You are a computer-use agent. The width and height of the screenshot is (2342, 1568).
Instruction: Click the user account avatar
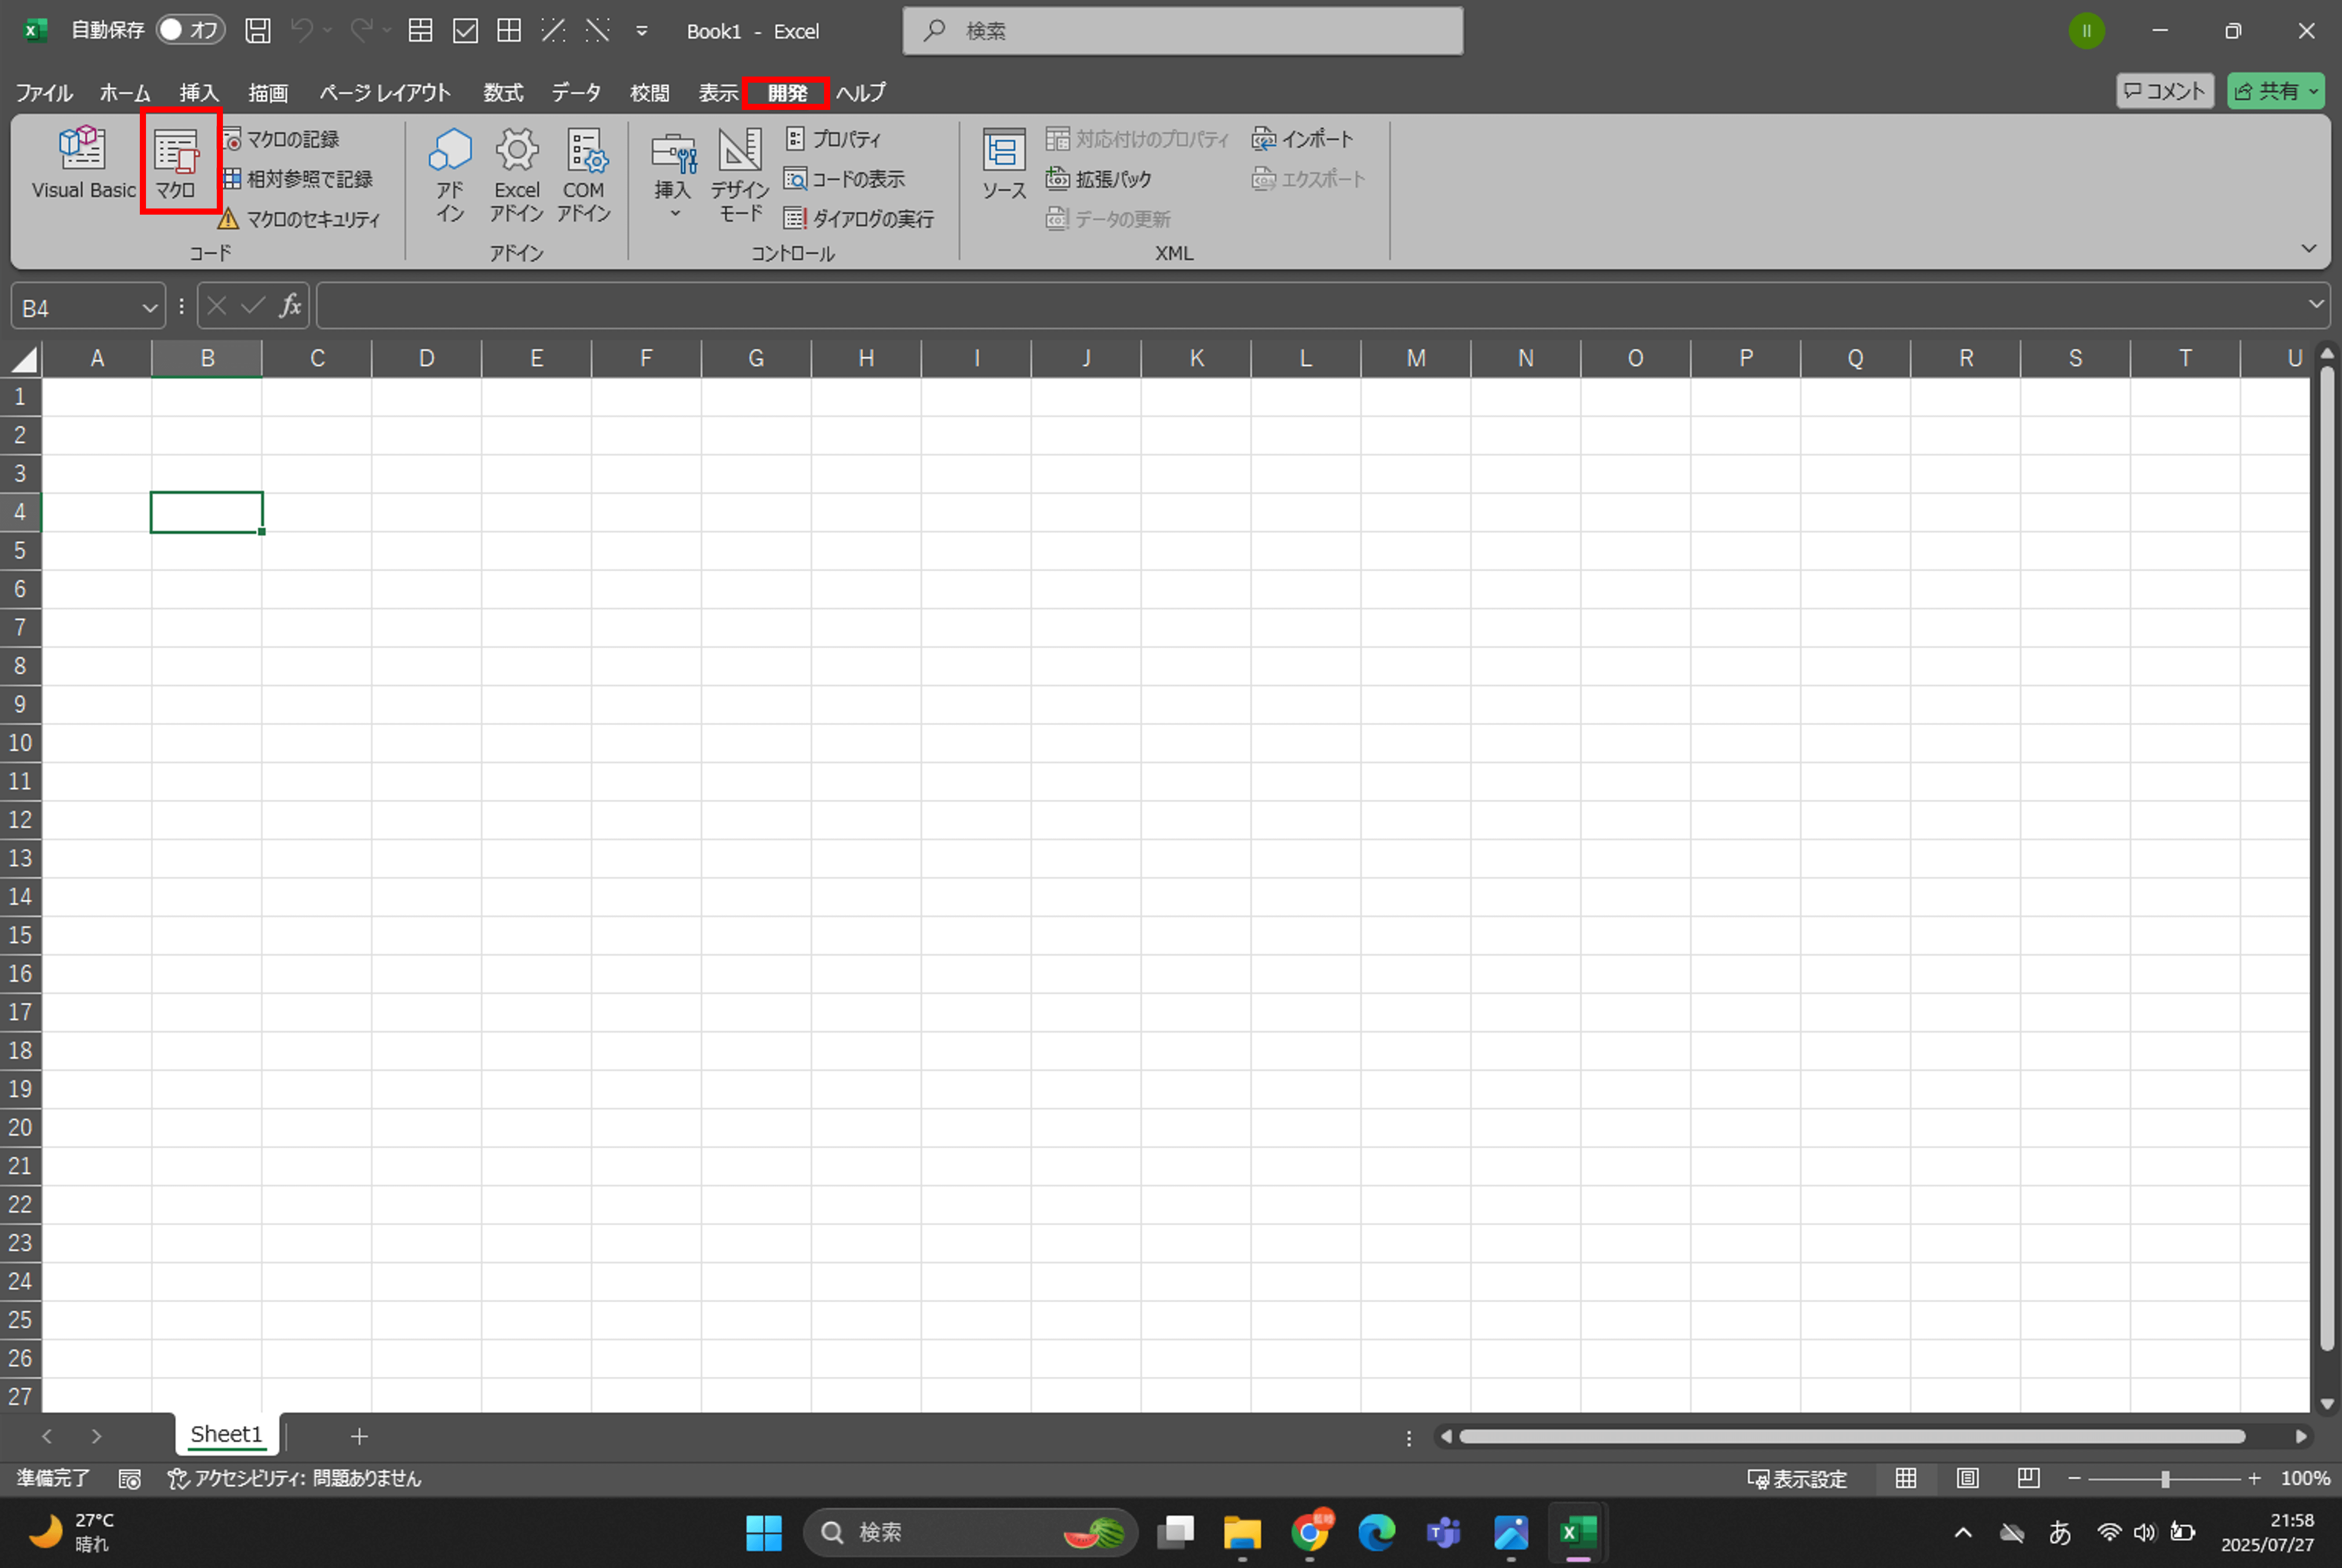click(x=2086, y=31)
